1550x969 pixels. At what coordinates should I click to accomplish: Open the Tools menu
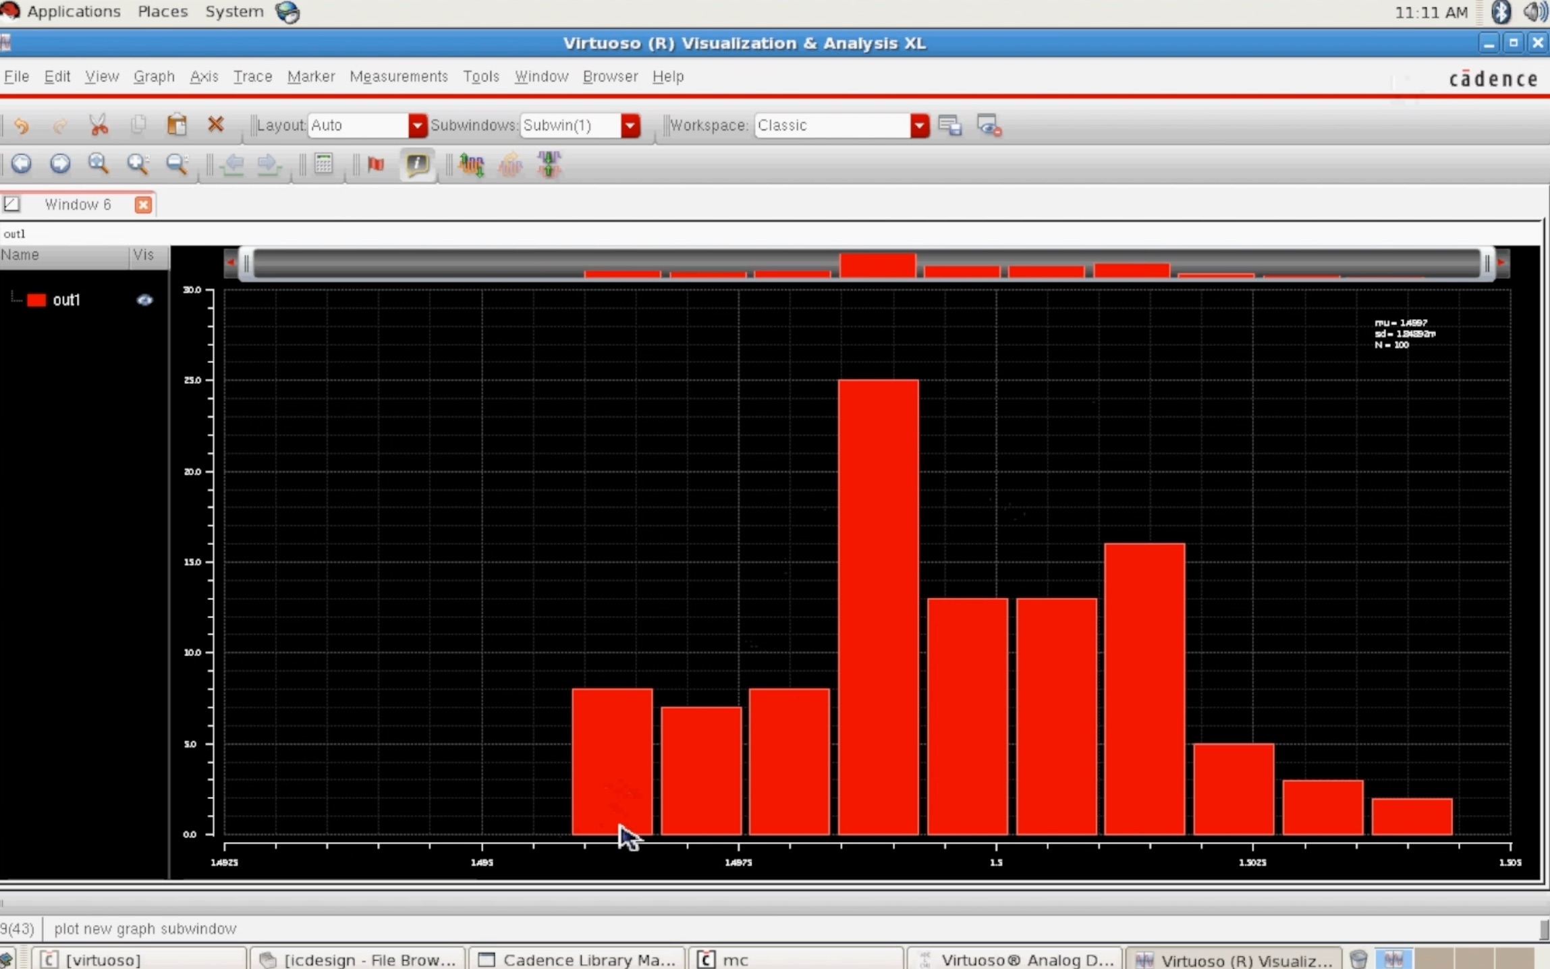[481, 76]
